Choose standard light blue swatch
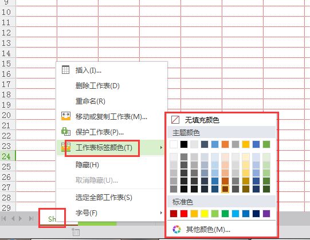Image resolution: width=310 pixels, height=240 pixels. coord(236,214)
